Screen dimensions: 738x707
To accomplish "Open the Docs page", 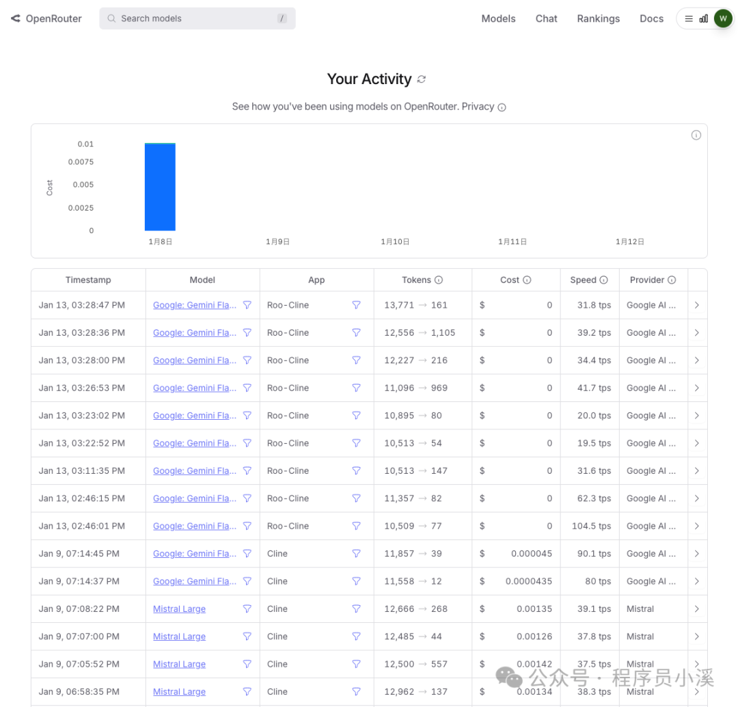I will 651,18.
